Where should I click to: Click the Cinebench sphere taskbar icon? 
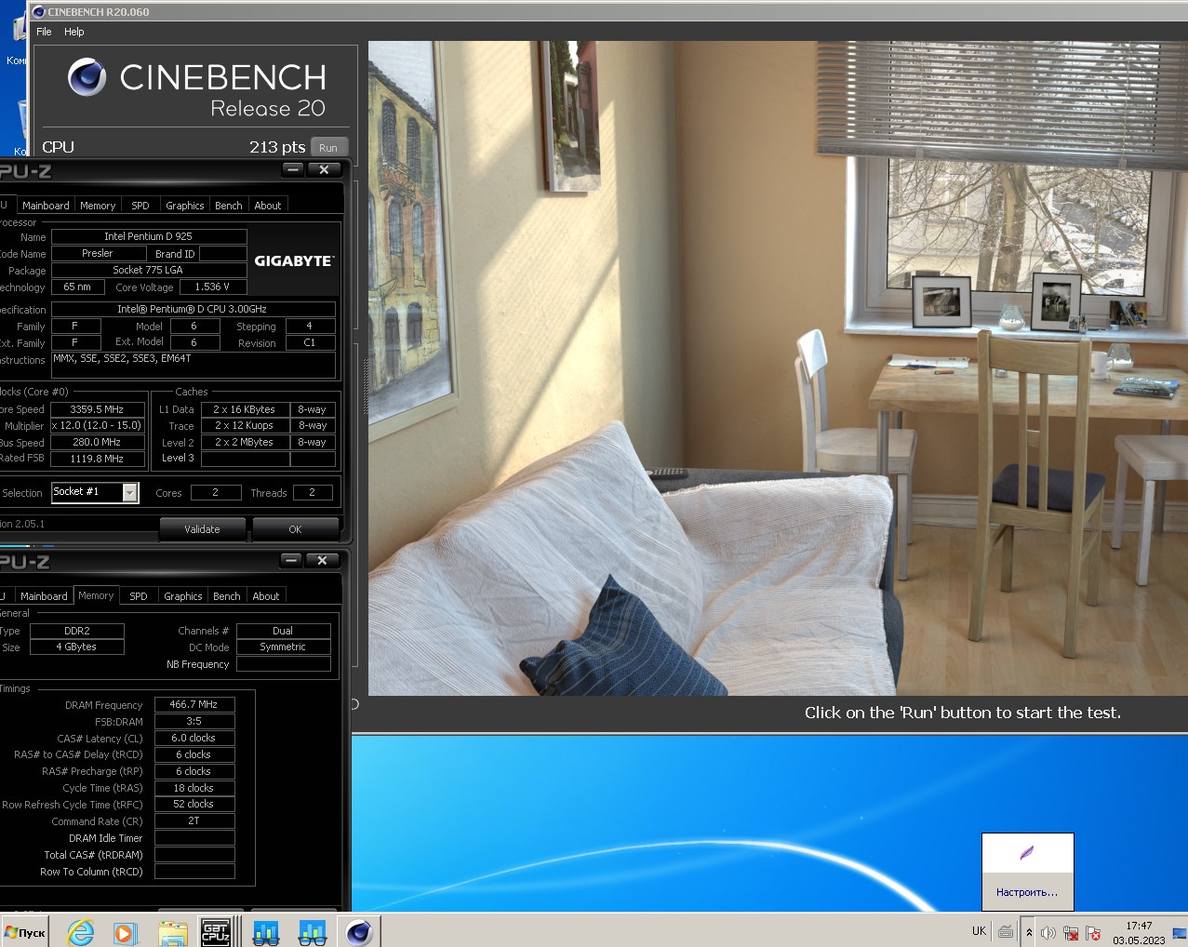(358, 932)
